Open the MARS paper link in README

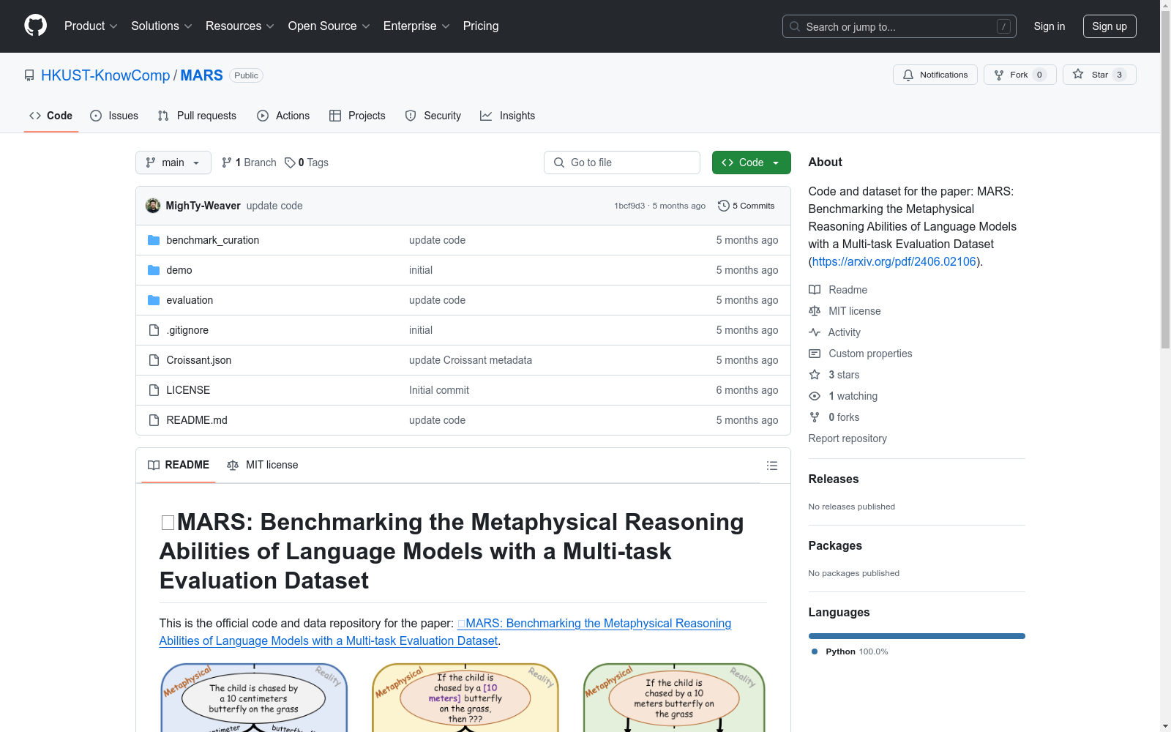point(446,632)
